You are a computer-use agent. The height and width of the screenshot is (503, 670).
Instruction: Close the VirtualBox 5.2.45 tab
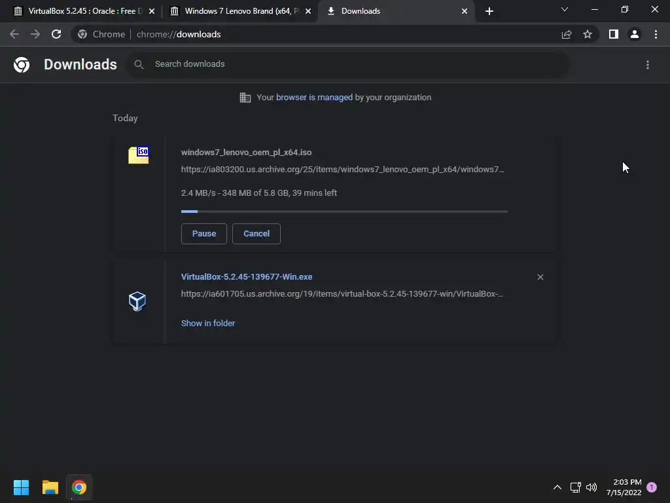152,11
